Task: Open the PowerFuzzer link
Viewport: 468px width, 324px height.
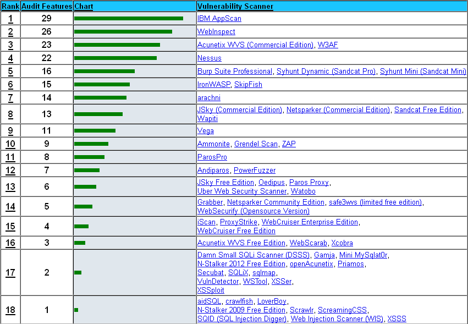Action: click(255, 170)
